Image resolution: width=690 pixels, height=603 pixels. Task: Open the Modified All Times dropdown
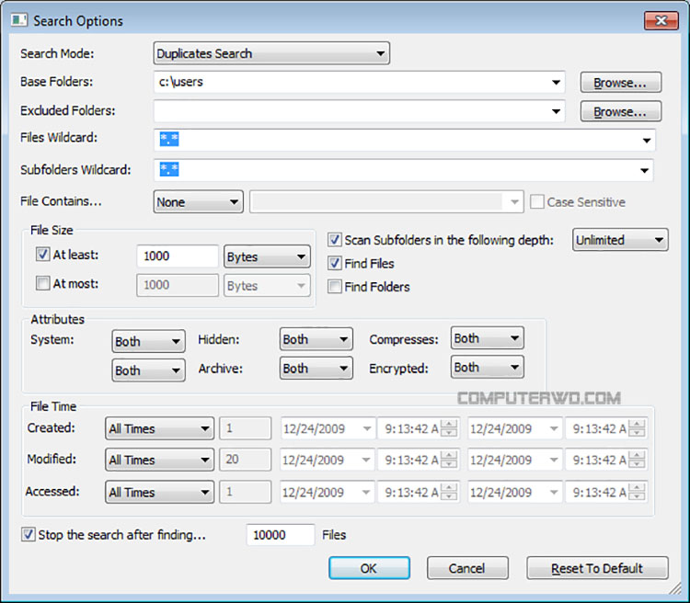coord(159,460)
